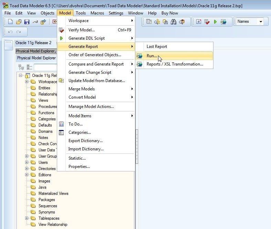Open the Settings menu in menu bar
Viewport: 271px width, 229px height.
tap(116, 13)
